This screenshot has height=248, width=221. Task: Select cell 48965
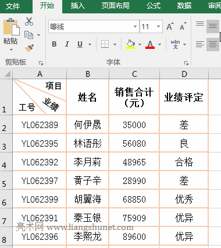(134, 162)
